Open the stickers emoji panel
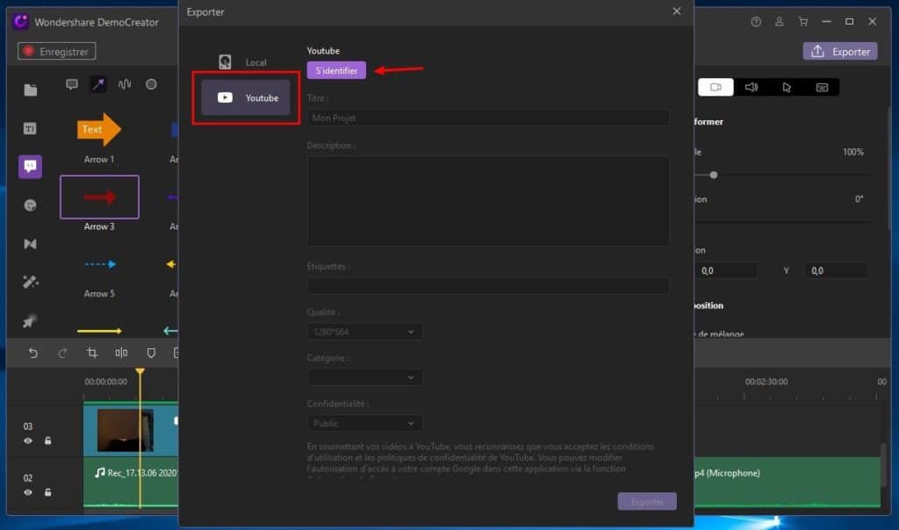 pos(31,205)
